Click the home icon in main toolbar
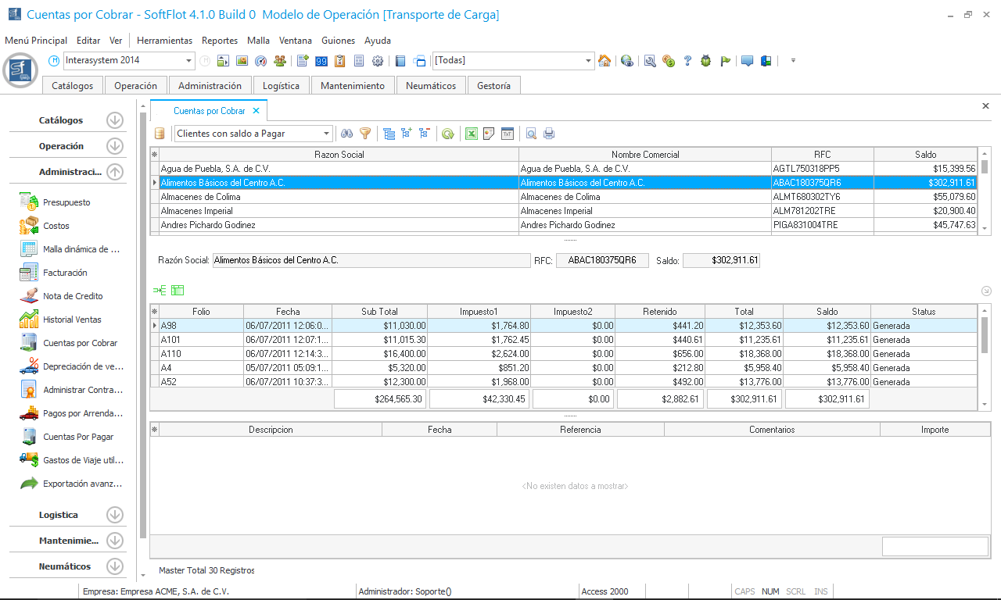 point(605,61)
